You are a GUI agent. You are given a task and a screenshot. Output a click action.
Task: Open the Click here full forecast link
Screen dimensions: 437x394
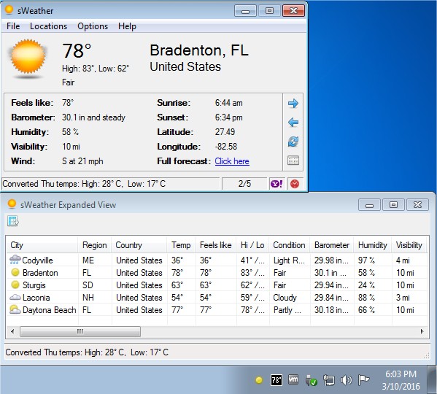pyautogui.click(x=232, y=161)
